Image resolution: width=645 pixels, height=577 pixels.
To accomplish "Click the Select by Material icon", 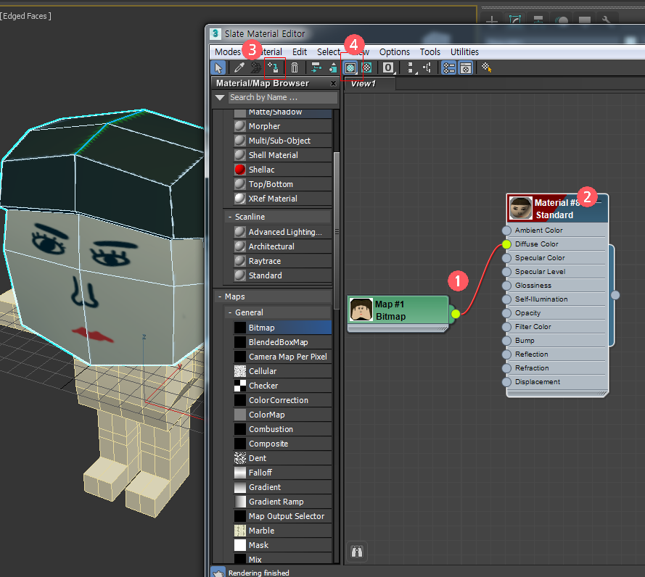I will pyautogui.click(x=487, y=67).
